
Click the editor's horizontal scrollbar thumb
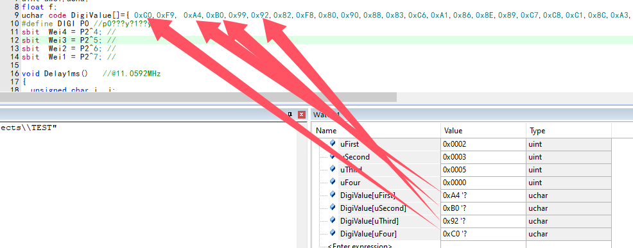198,97
